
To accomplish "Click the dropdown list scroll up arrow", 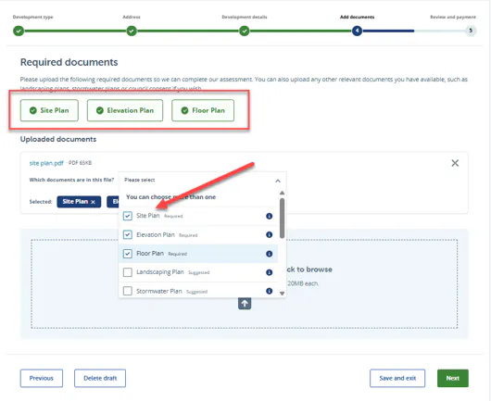I will [283, 193].
